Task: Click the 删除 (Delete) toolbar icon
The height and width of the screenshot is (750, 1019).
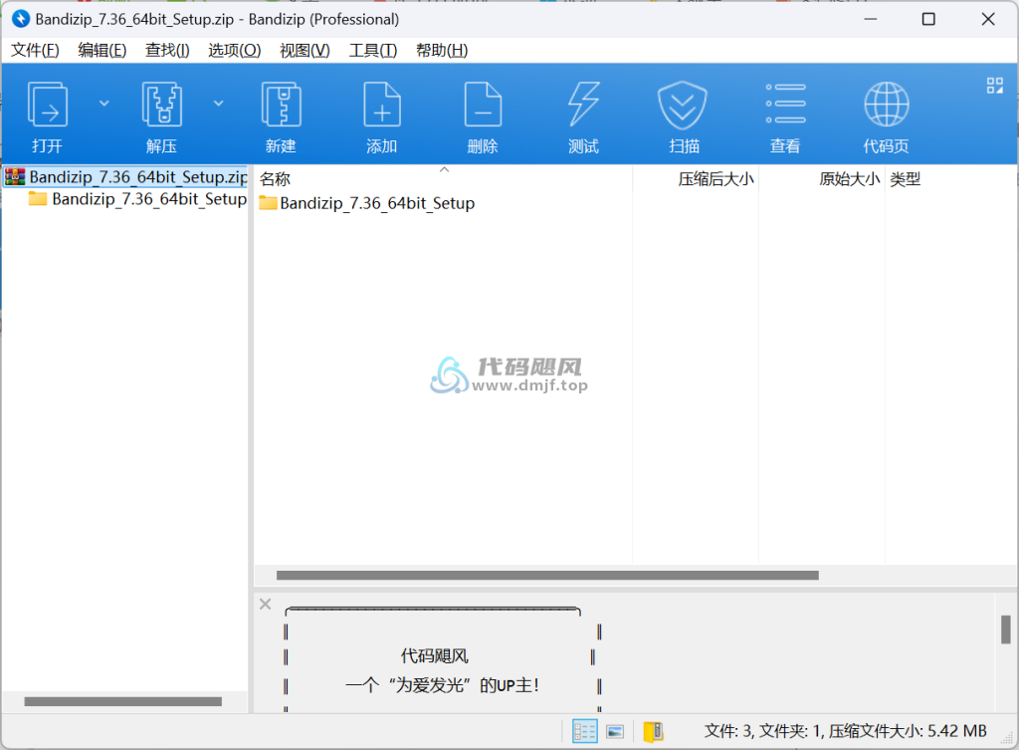Action: (483, 104)
